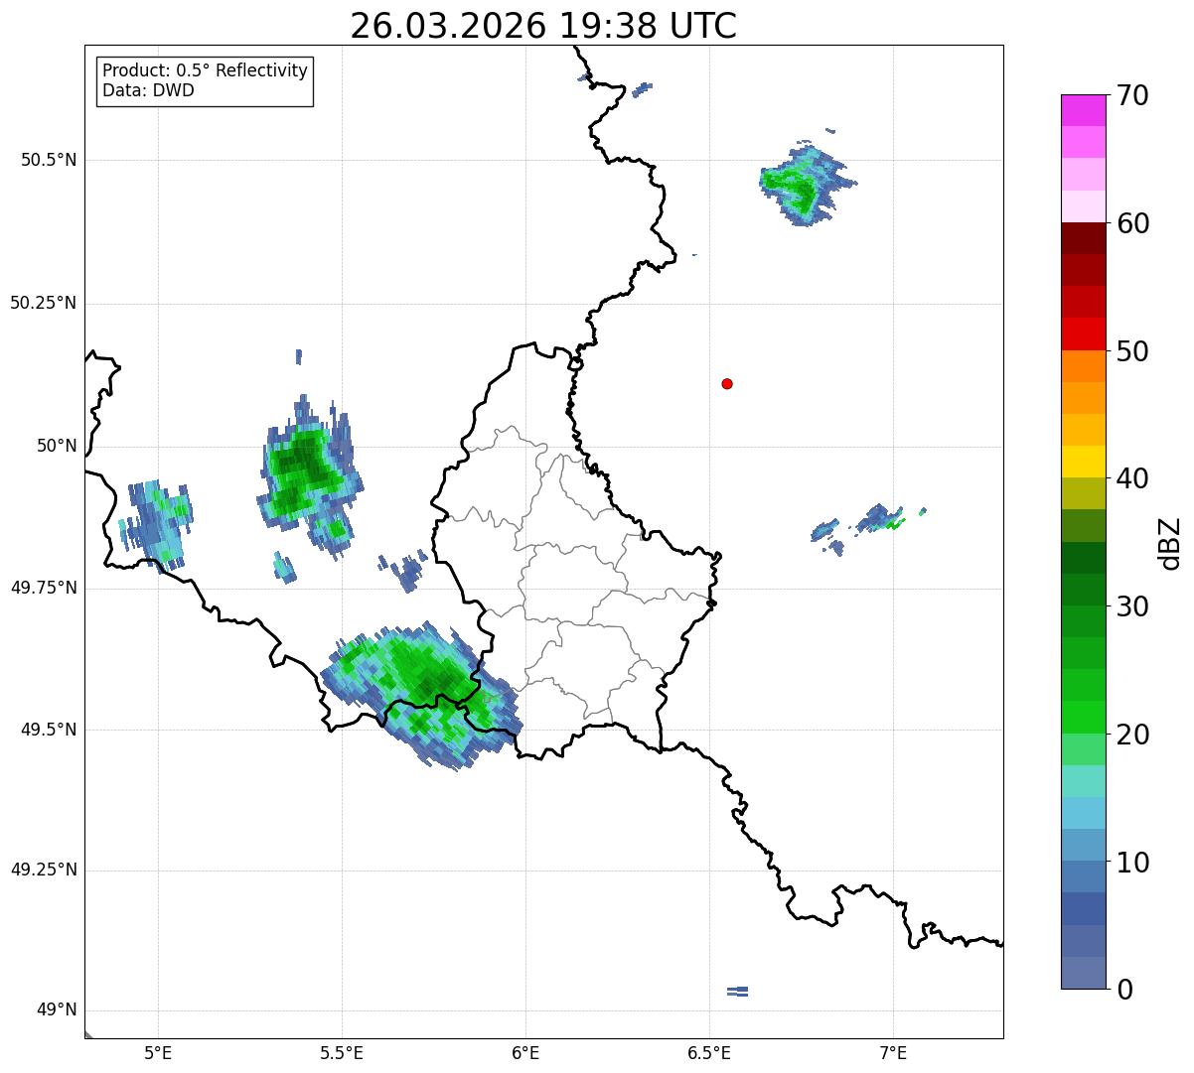Click the "50.25°N" latitude label
The width and height of the screenshot is (1194, 1073).
pyautogui.click(x=44, y=303)
